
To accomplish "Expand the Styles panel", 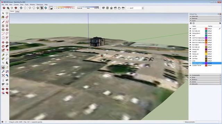I will tap(205, 77).
